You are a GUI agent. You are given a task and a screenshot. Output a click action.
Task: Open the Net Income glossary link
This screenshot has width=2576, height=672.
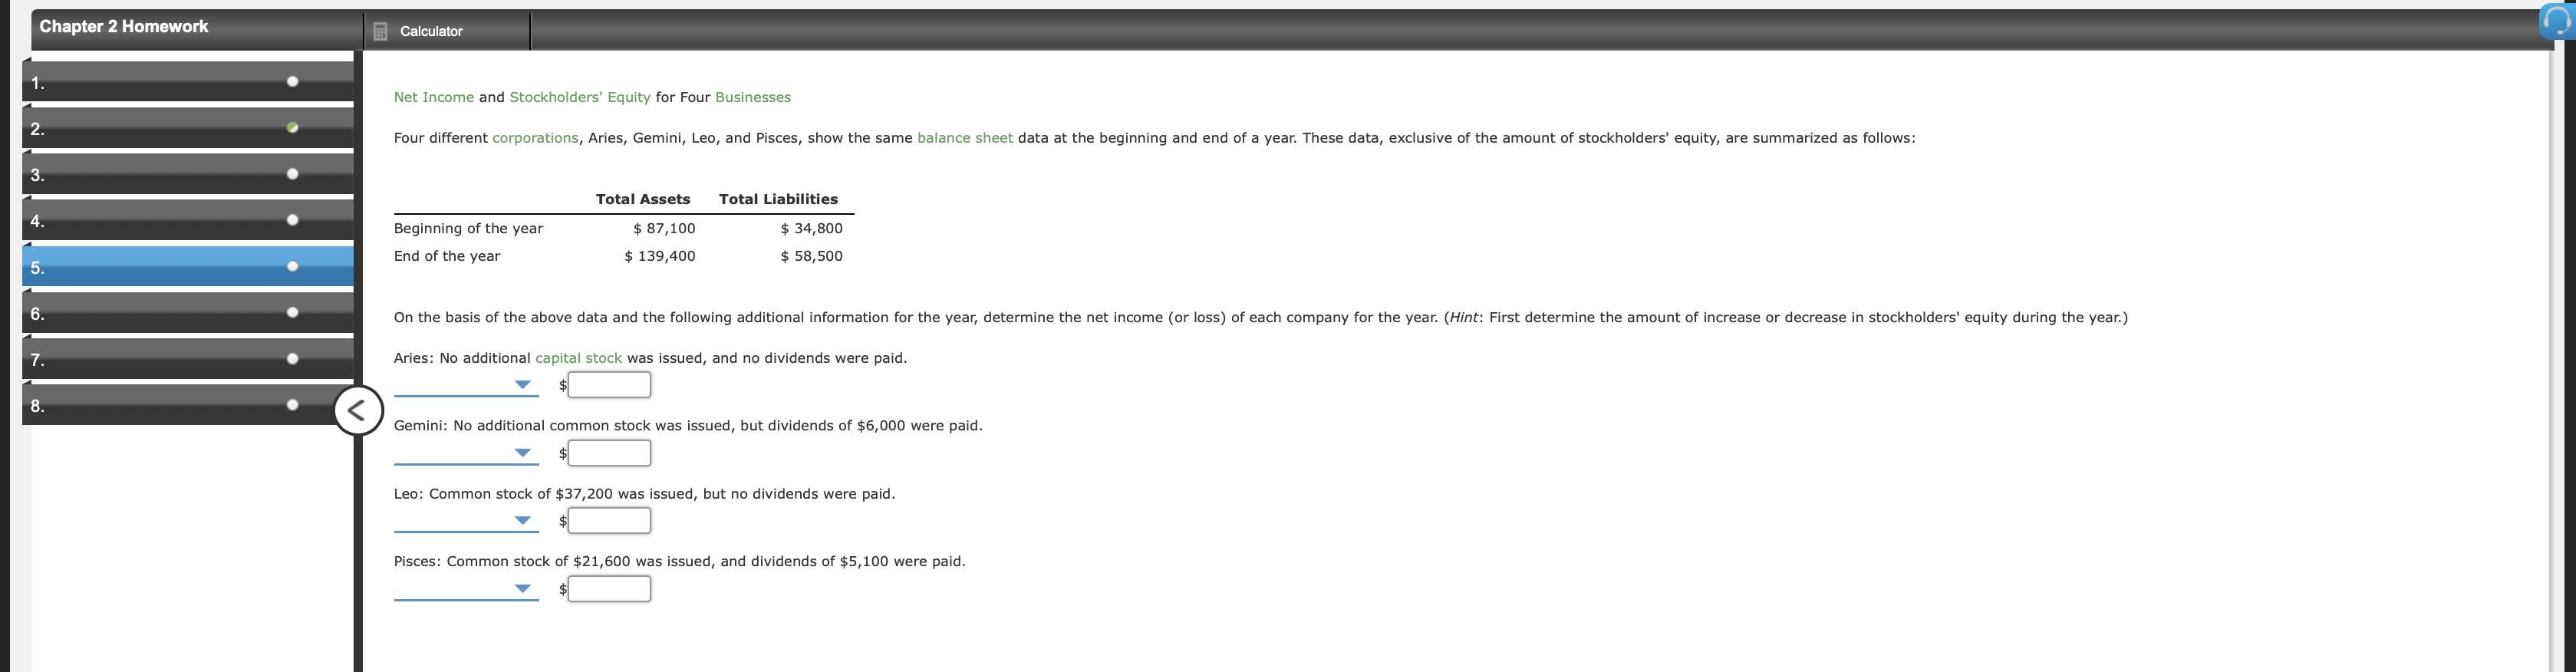click(x=433, y=97)
